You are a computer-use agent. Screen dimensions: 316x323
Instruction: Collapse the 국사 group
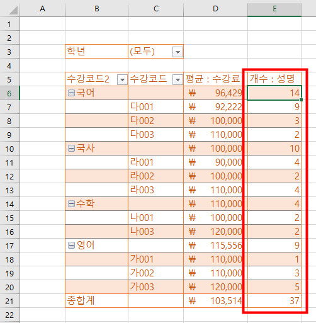[71, 149]
